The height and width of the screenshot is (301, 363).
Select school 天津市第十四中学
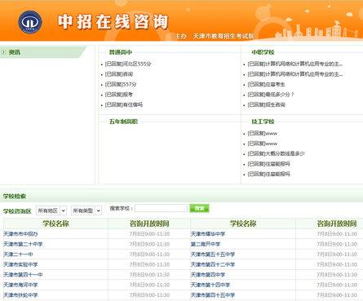(210, 285)
